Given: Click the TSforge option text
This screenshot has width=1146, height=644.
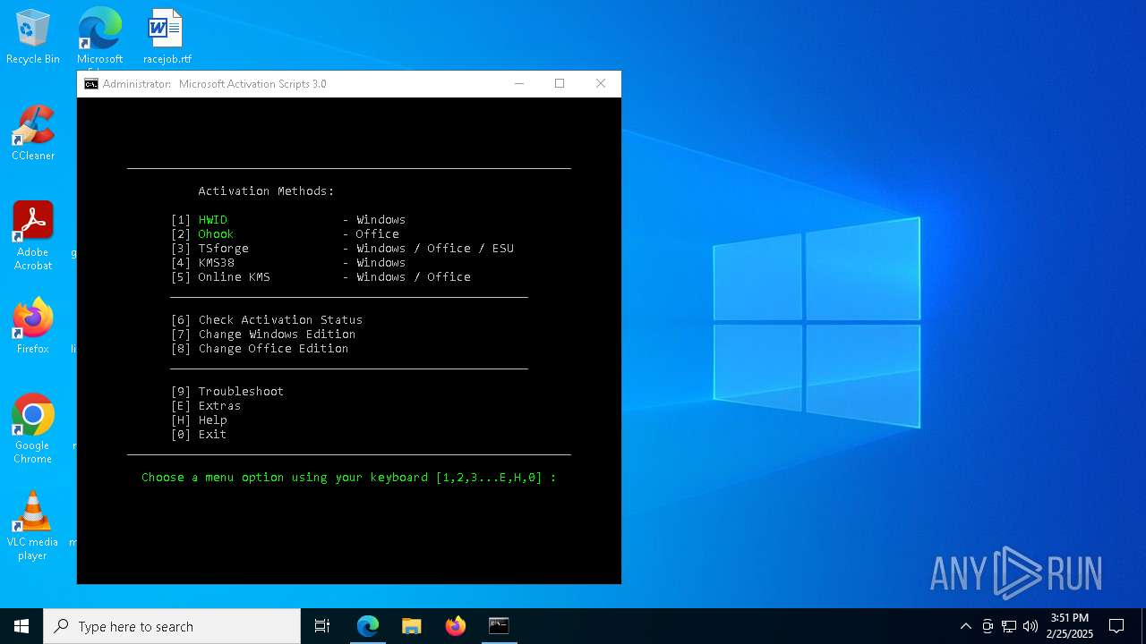Looking at the screenshot, I should (224, 249).
